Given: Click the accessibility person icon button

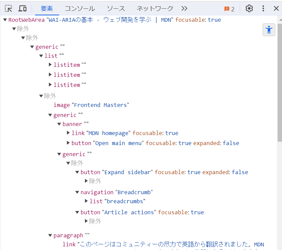Looking at the screenshot, I should (269, 30).
